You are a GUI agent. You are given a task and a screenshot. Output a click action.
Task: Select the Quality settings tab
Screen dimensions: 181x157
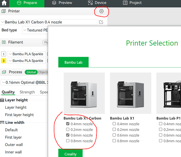pyautogui.click(x=8, y=92)
